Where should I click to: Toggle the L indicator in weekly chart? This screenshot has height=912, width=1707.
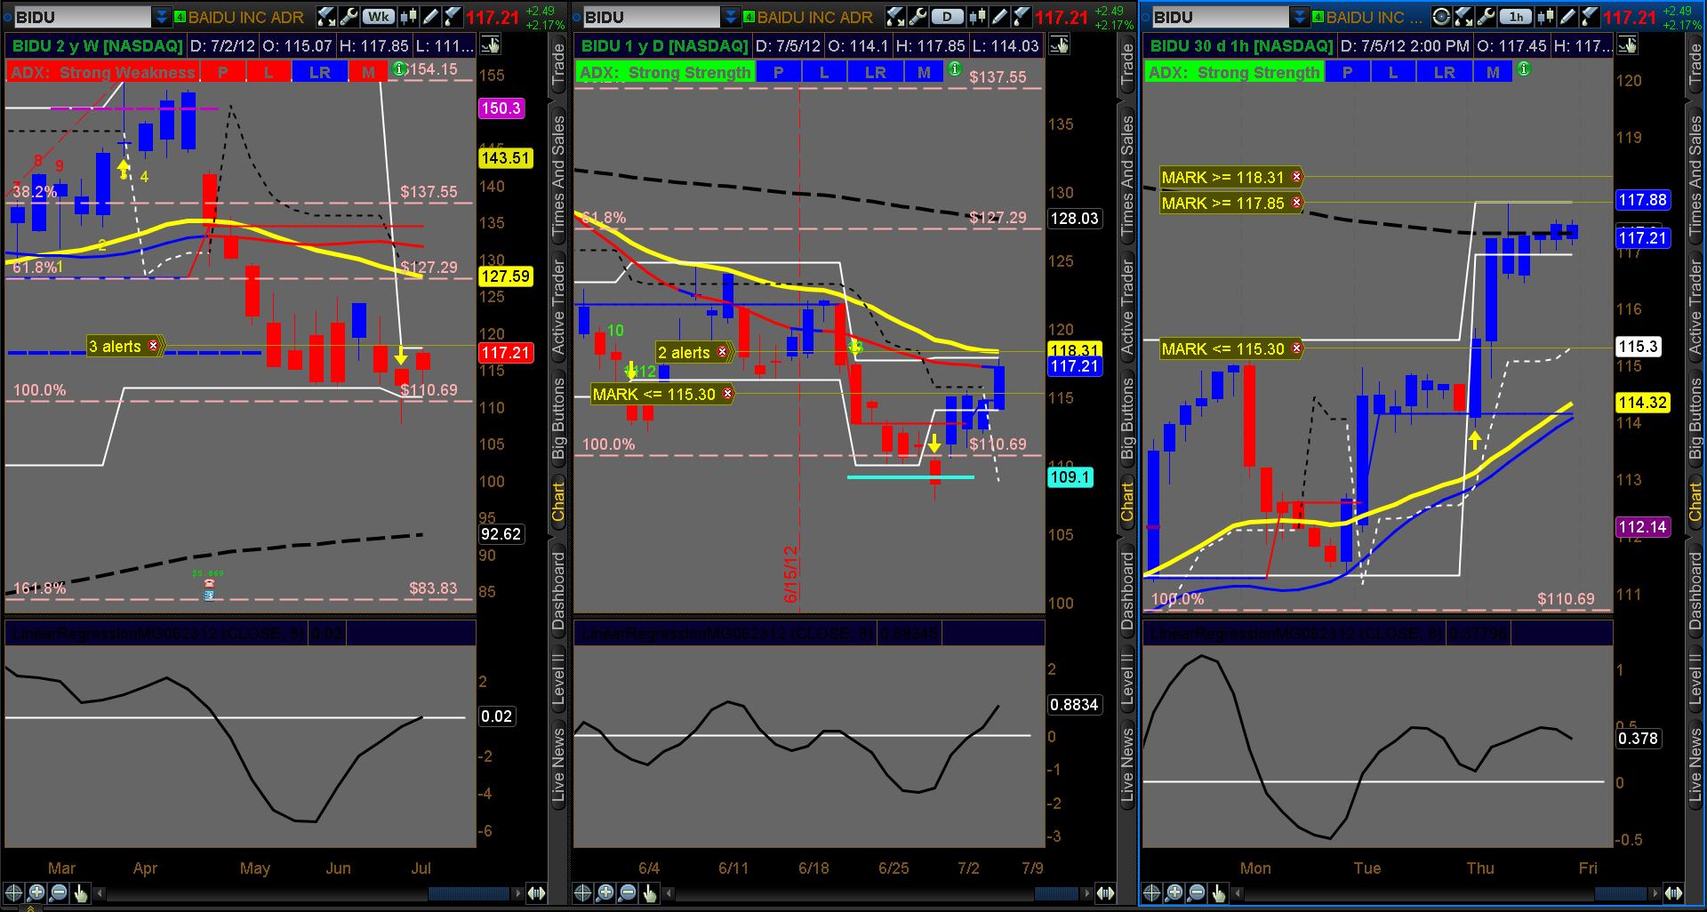[x=268, y=73]
